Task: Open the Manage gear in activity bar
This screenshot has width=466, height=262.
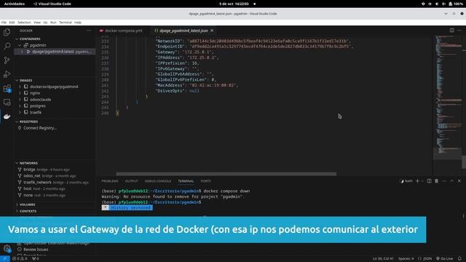Action: 7,248
